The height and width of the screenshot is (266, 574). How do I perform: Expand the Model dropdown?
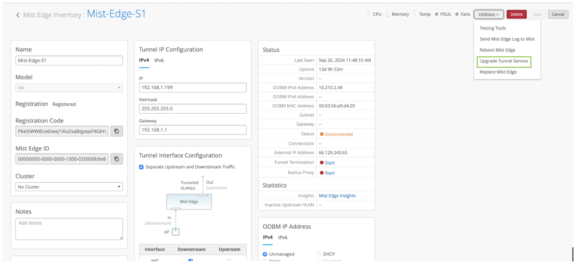tap(69, 88)
